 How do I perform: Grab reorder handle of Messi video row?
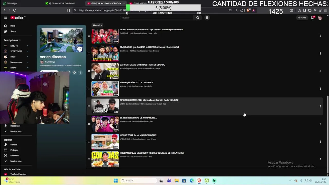[x=89, y=53]
